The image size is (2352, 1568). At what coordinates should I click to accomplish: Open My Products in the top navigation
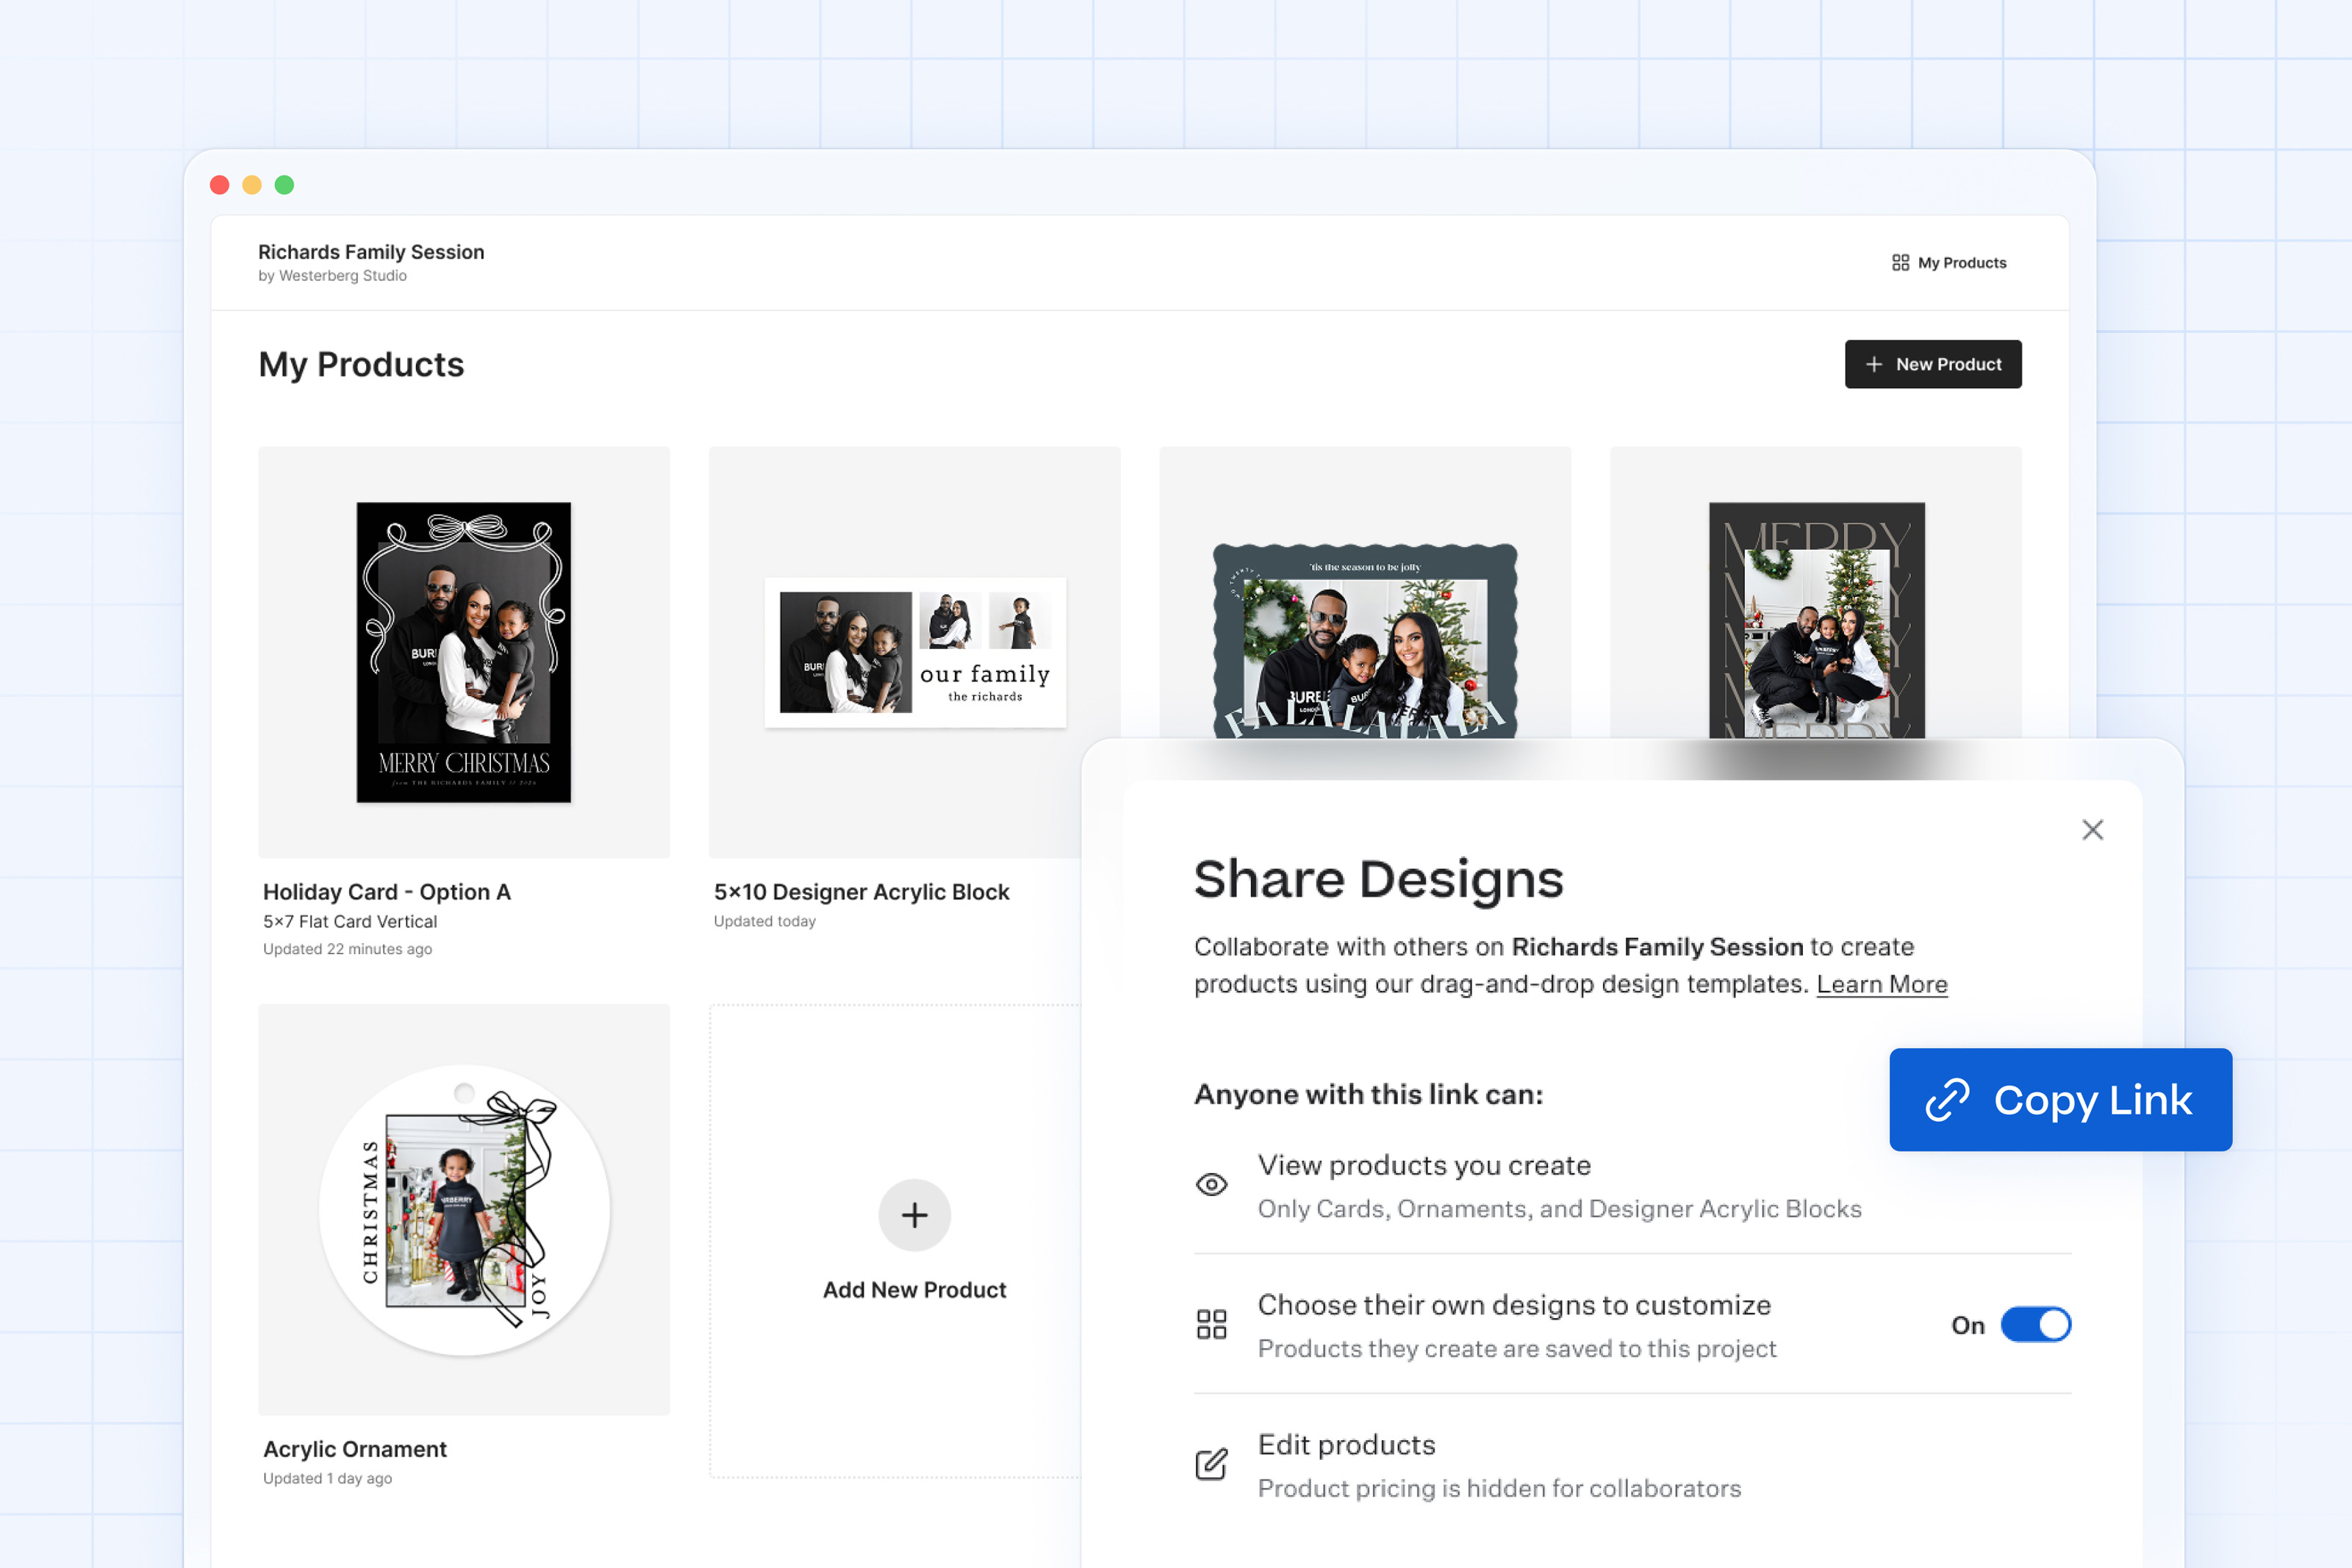pyautogui.click(x=1949, y=263)
